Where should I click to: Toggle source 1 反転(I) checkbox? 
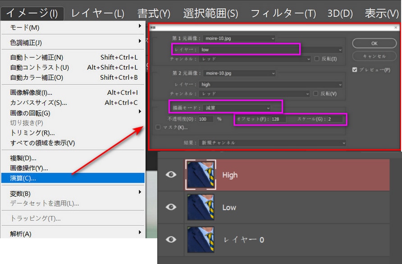[x=317, y=59]
